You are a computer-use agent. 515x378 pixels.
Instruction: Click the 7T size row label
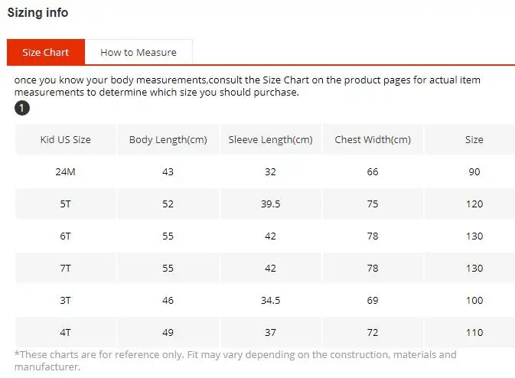(x=66, y=268)
